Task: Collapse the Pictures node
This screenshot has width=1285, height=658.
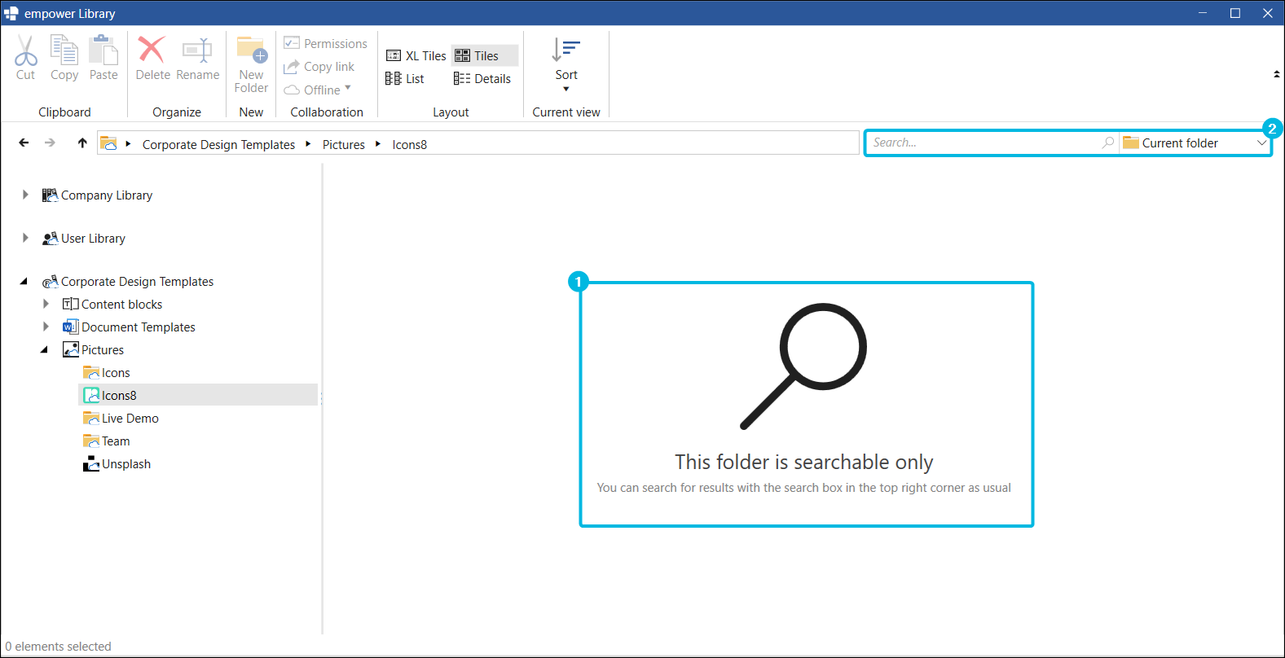Action: pos(44,349)
